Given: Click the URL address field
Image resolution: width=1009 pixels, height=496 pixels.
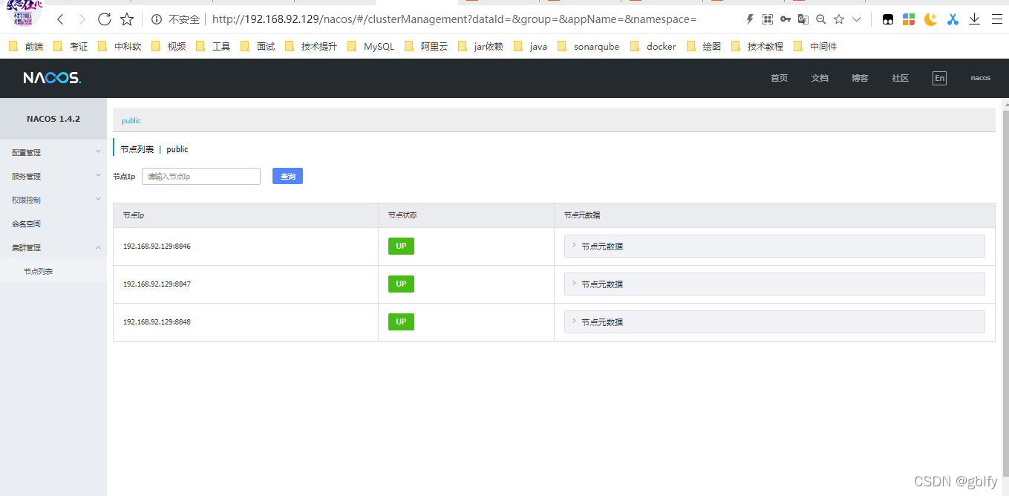Looking at the screenshot, I should tap(454, 19).
